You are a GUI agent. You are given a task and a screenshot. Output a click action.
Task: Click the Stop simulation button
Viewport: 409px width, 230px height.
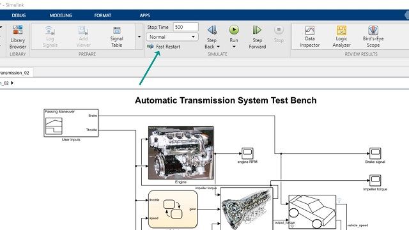[x=279, y=34]
